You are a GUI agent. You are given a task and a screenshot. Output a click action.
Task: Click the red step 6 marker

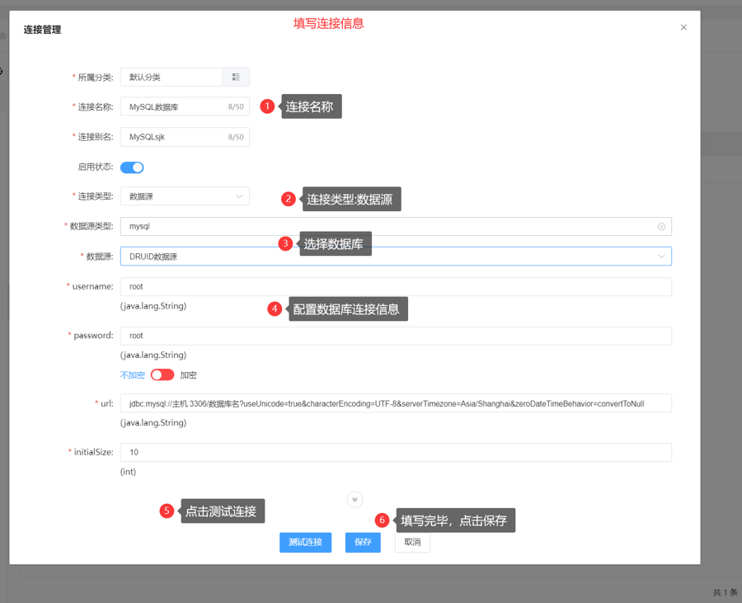point(382,521)
